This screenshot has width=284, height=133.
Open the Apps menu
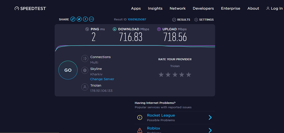point(136,8)
